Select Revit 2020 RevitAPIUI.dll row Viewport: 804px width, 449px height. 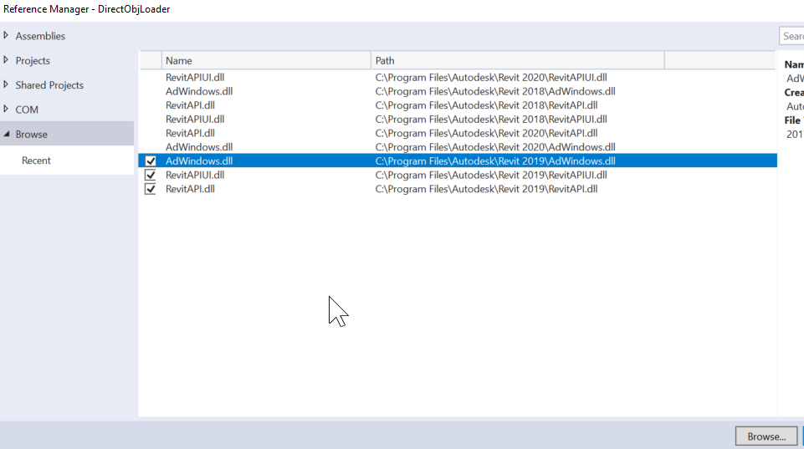458,78
